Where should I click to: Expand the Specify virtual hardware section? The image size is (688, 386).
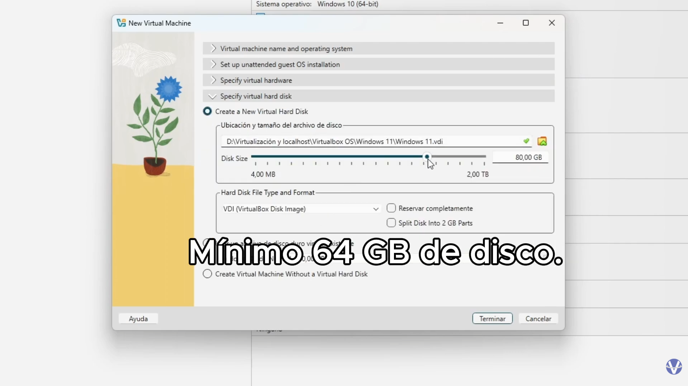256,80
